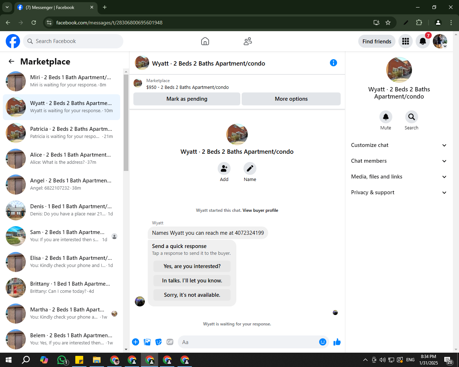Screen dimensions: 459x367
Task: Open Brittany 1 Bed 1 Bath conversation
Action: click(x=62, y=288)
